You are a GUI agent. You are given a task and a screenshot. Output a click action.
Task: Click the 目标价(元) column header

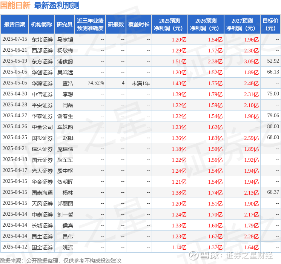270,25
